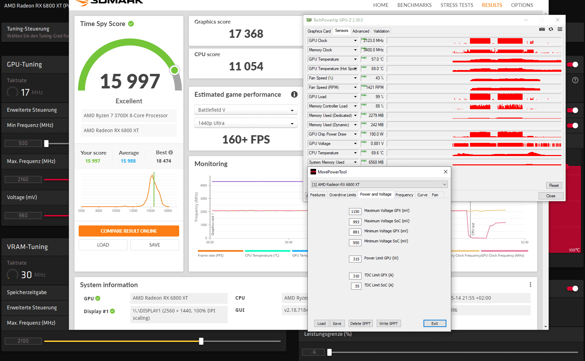
Task: Click GPU-Z Close button
Action: click(x=551, y=196)
